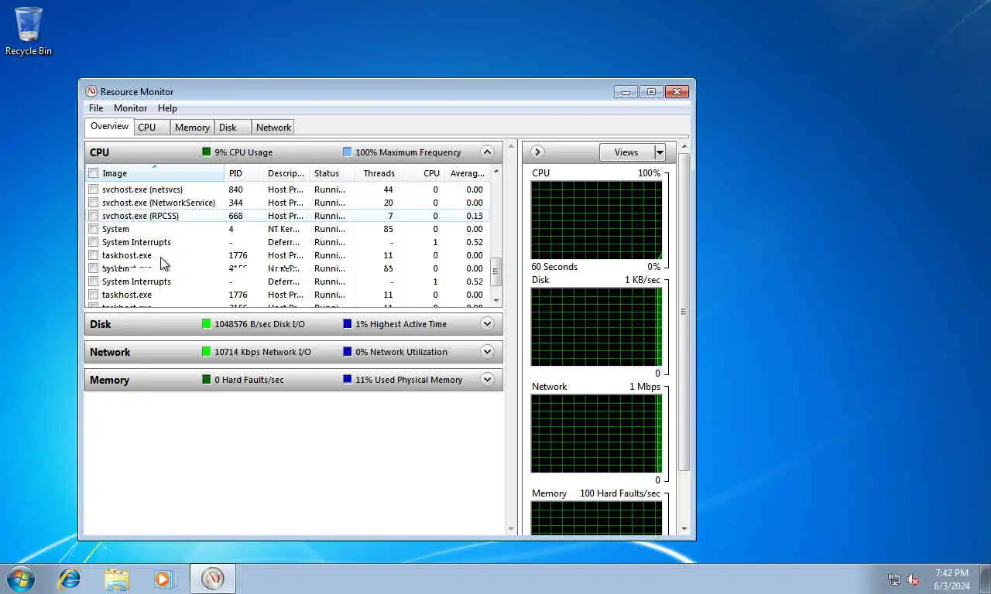This screenshot has height=594, width=991.
Task: Click the process list scrollbar down arrow
Action: (496, 301)
